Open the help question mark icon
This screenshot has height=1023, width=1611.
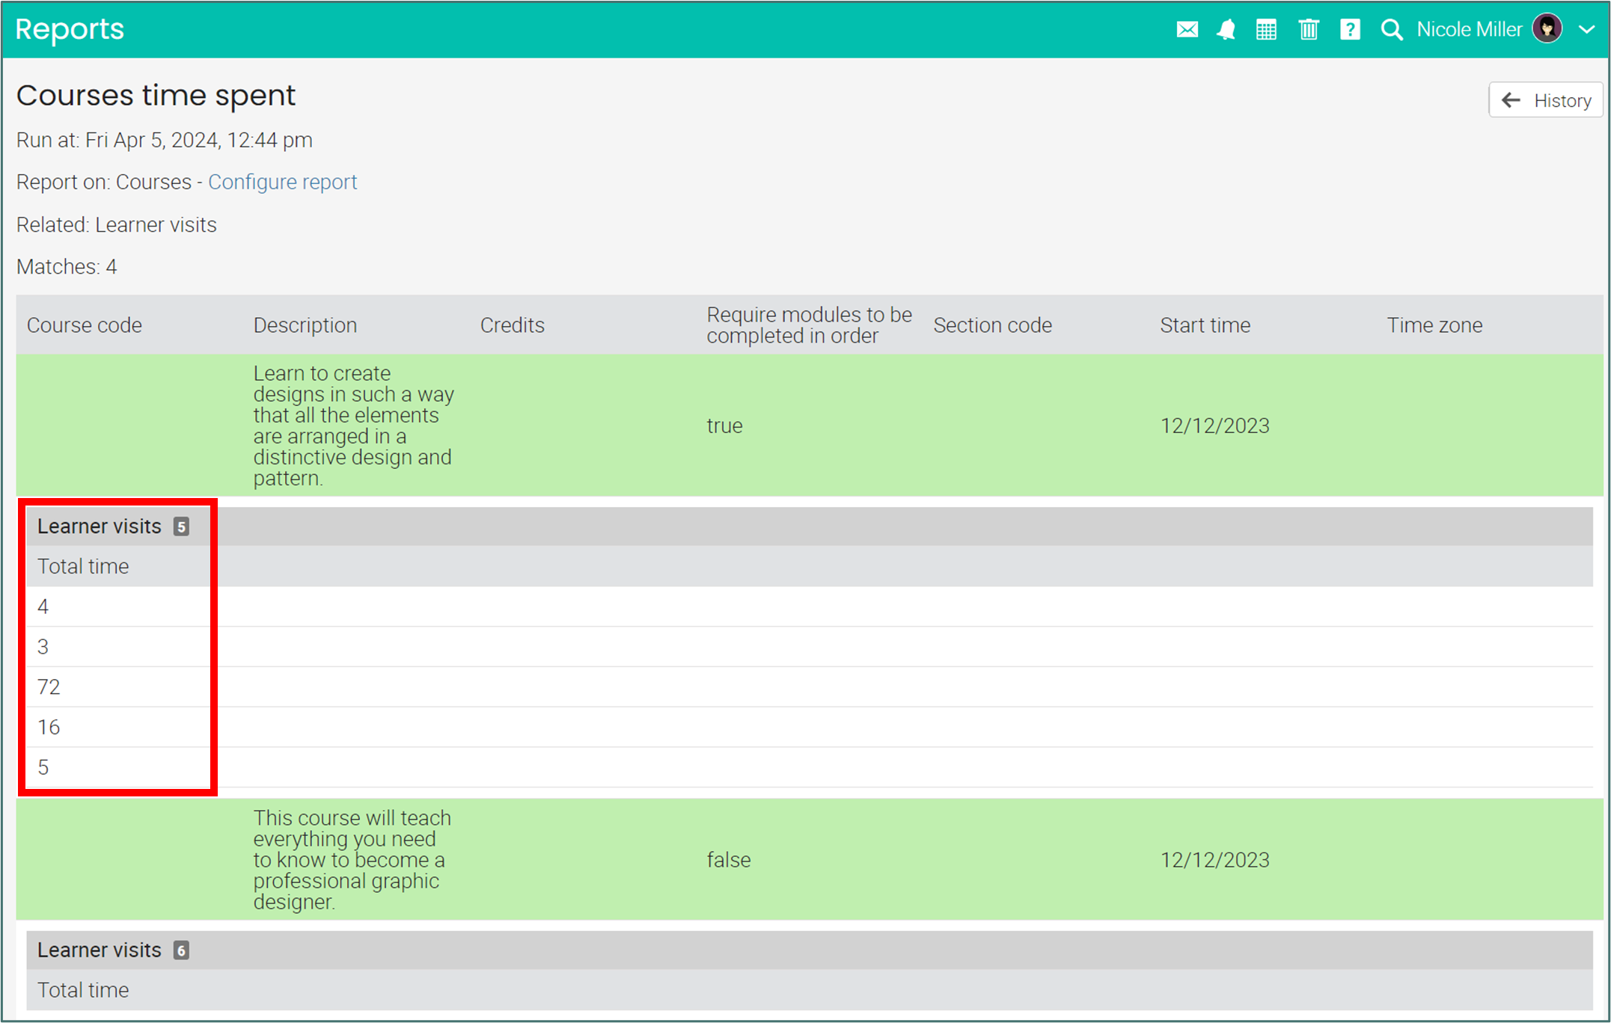pos(1350,30)
